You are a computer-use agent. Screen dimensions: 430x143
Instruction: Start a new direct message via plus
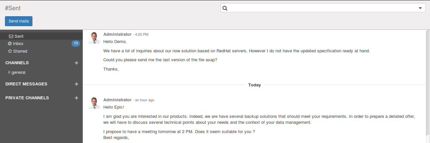(76, 84)
